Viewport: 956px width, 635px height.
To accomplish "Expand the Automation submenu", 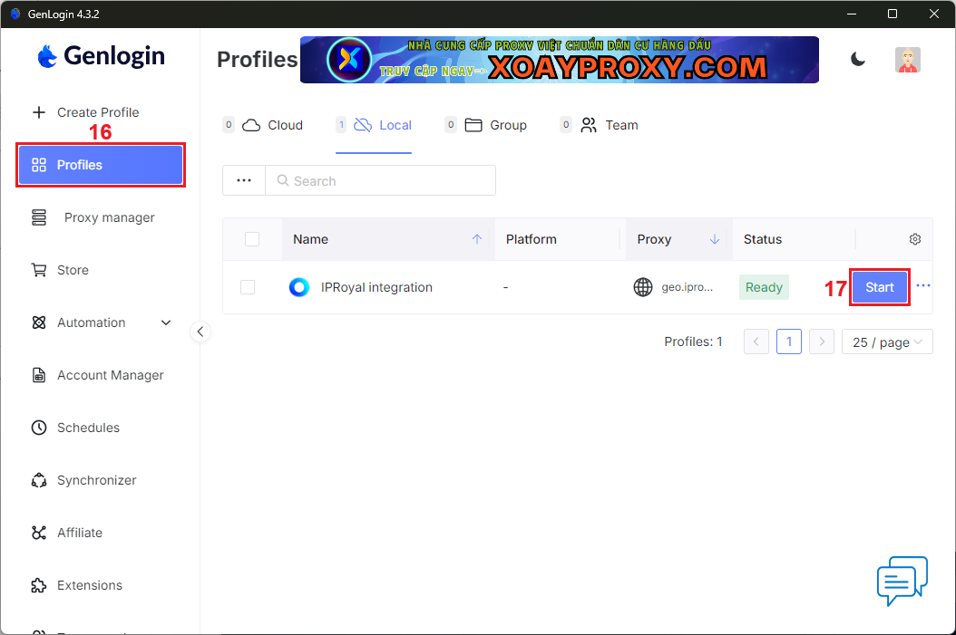I will (165, 322).
